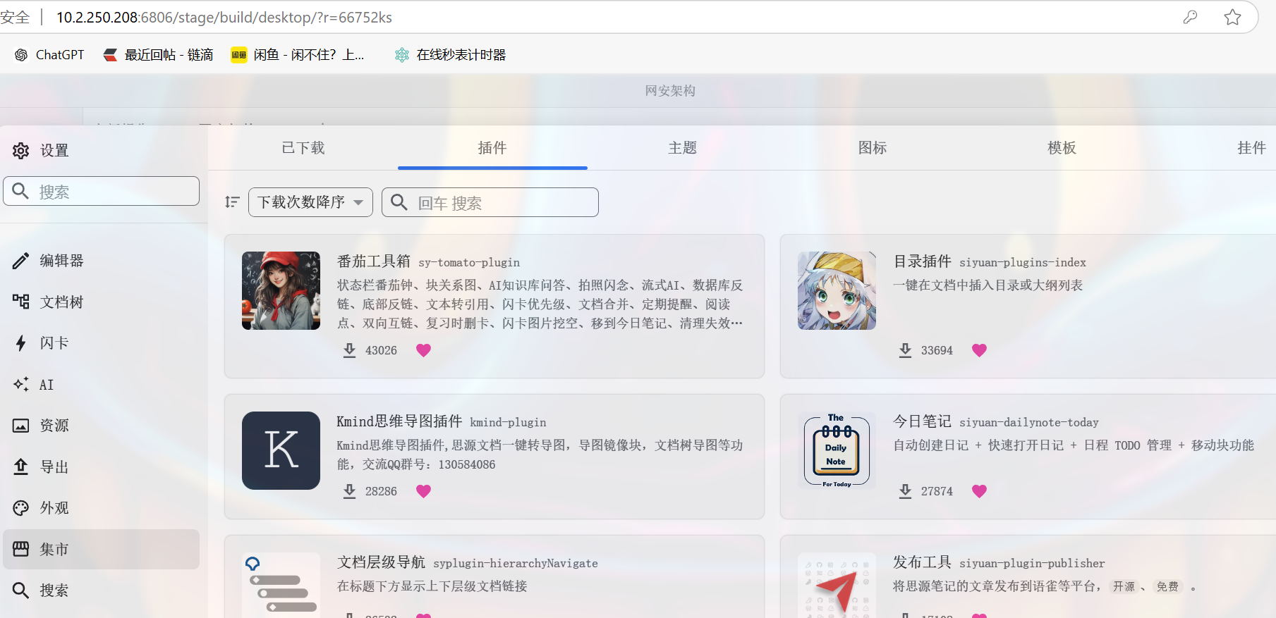Open the 今日笔记 Daily Note thumbnail
1276x618 pixels.
point(837,450)
